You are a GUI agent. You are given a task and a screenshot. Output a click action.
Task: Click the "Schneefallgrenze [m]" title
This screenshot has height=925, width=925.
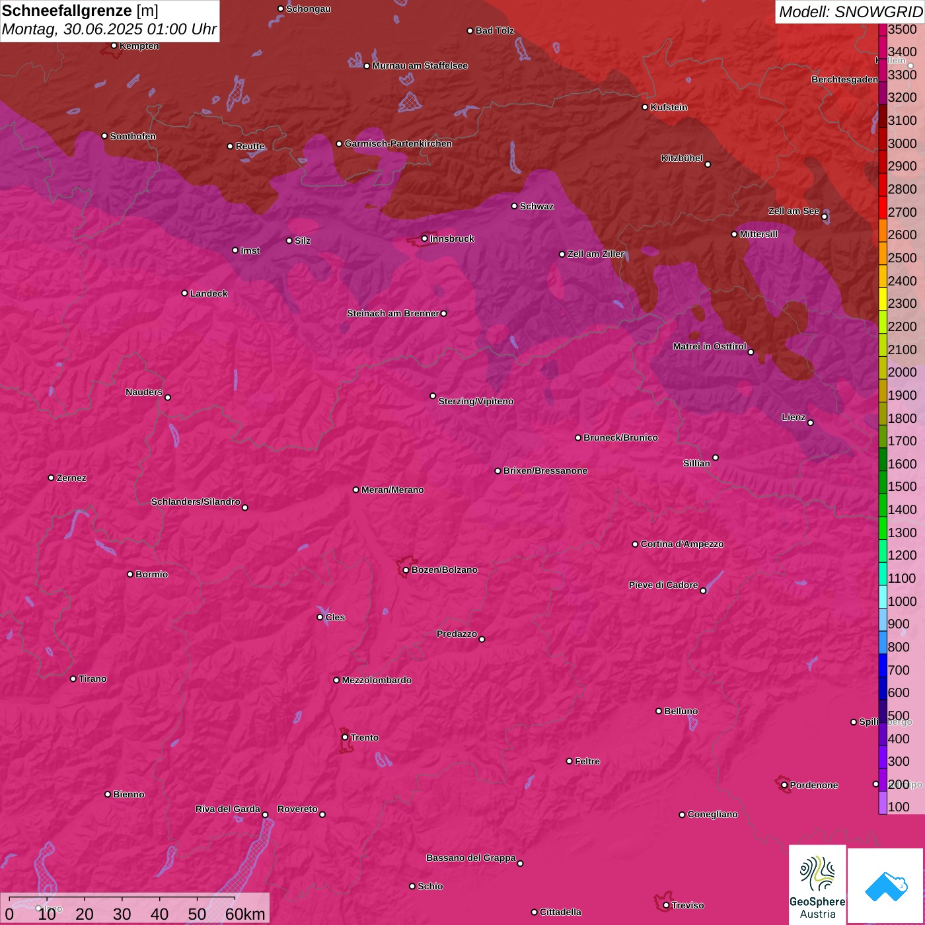pos(80,11)
